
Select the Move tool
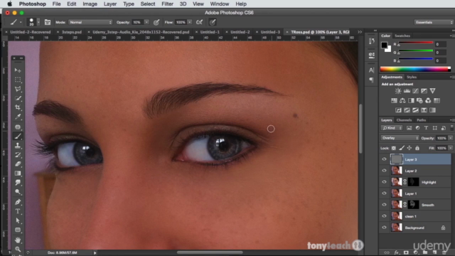tap(18, 70)
